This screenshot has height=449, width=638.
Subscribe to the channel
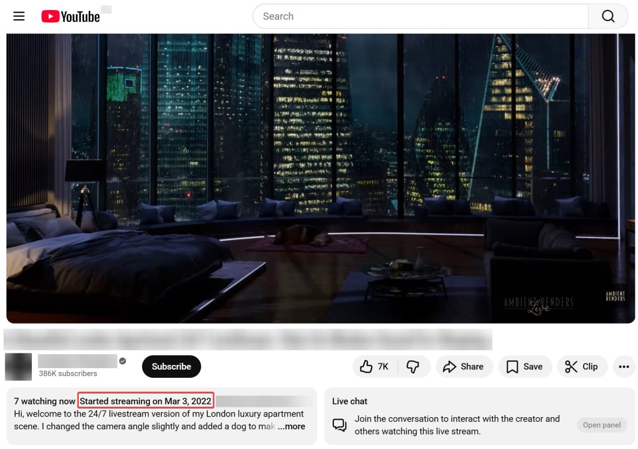tap(171, 367)
